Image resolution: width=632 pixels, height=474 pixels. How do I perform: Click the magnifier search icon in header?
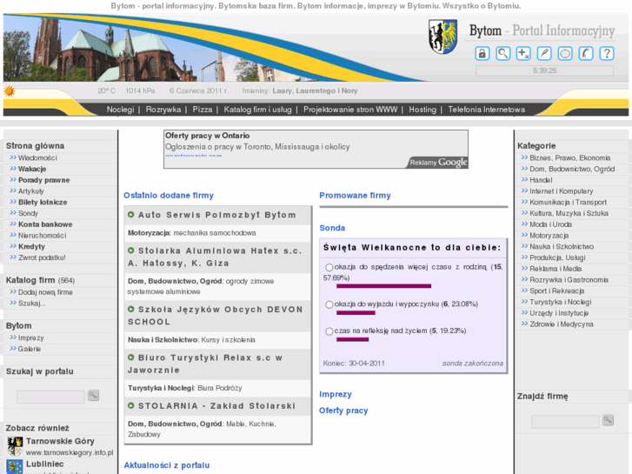pyautogui.click(x=503, y=53)
